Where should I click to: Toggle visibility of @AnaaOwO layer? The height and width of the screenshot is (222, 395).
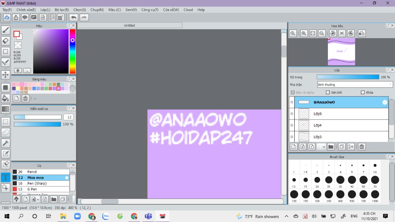pyautogui.click(x=292, y=102)
